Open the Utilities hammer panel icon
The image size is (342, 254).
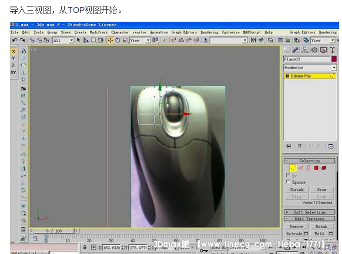click(x=333, y=50)
